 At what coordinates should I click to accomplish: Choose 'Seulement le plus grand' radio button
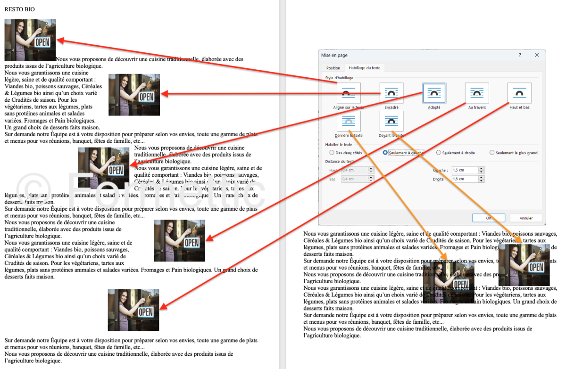click(x=492, y=153)
